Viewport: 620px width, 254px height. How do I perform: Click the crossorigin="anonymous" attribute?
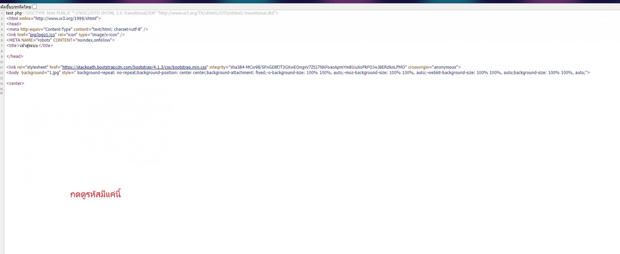(433, 67)
